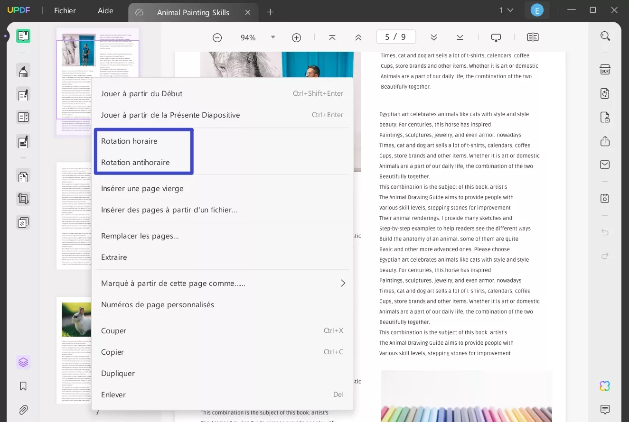
Task: Choose Insérer une page vierge
Action: pos(142,188)
